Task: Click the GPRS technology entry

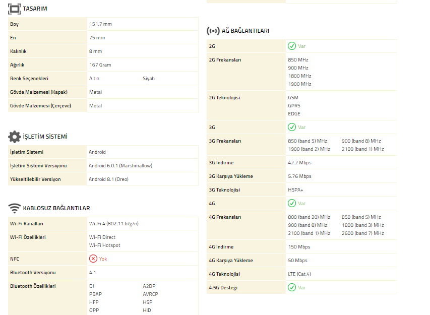Action: (294, 106)
